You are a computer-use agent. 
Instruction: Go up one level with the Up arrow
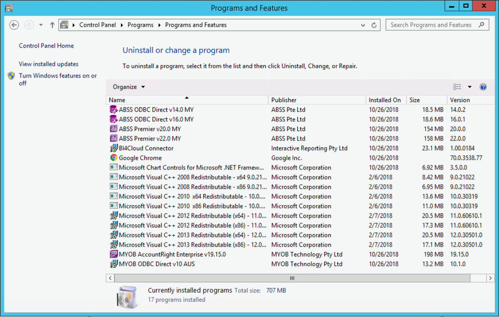point(52,25)
